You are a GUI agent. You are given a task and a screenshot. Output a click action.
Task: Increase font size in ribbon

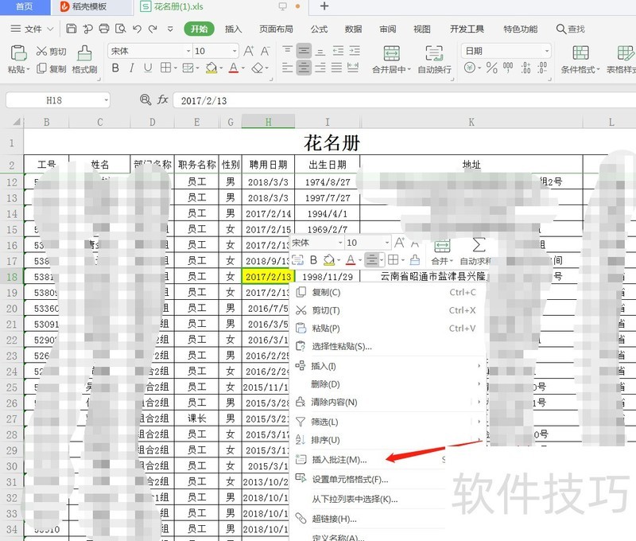pyautogui.click(x=249, y=51)
